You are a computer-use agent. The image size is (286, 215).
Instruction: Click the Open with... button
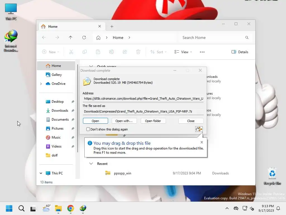coord(124,121)
